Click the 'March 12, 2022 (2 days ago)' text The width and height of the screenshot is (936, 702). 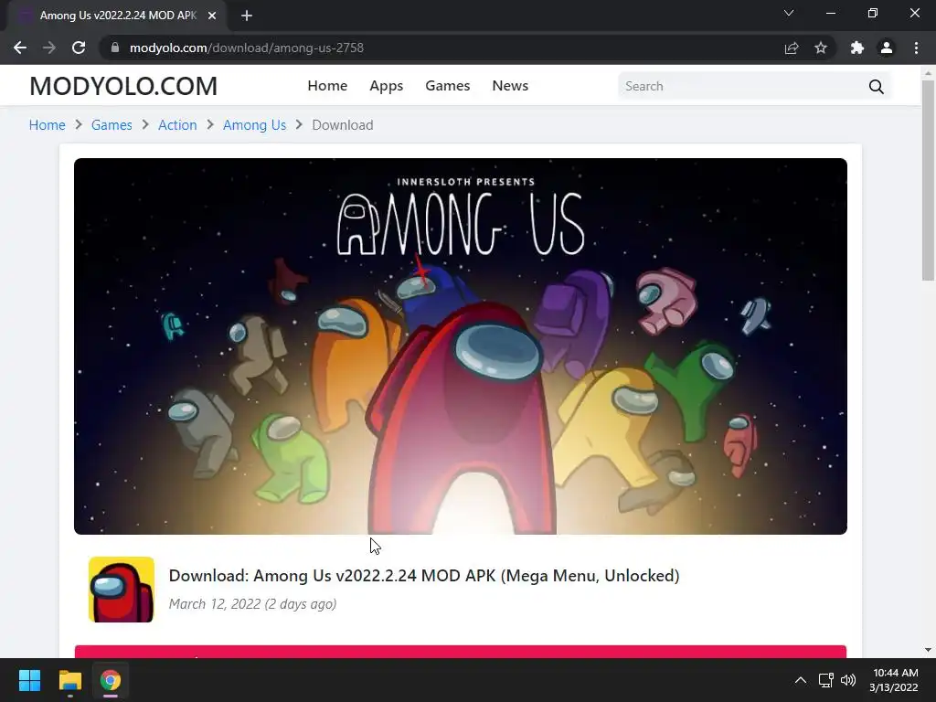pos(252,604)
